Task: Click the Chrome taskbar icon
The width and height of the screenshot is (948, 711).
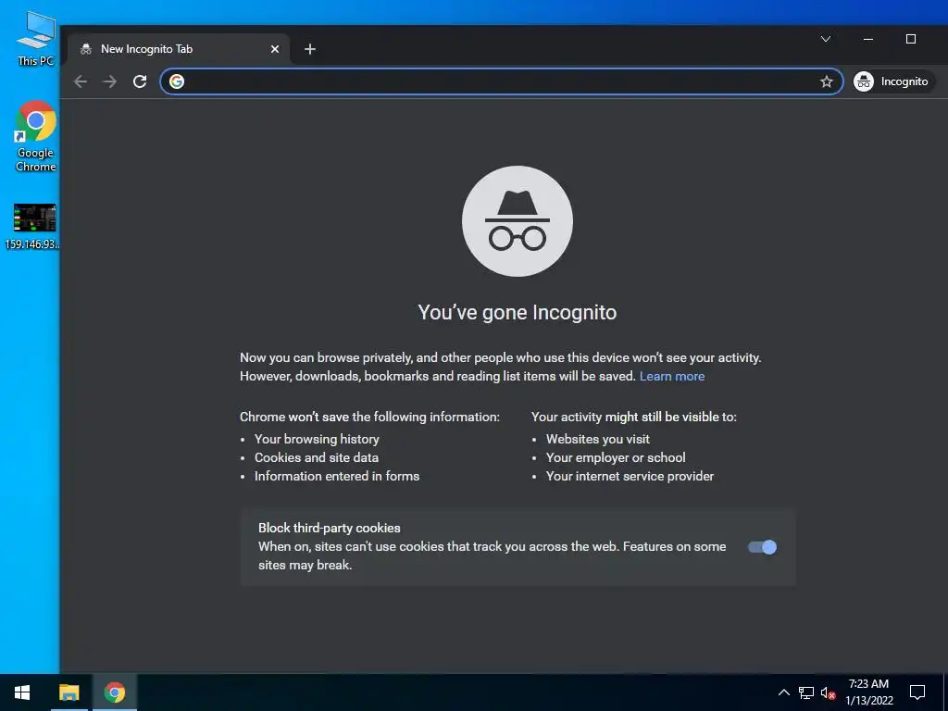Action: click(114, 692)
